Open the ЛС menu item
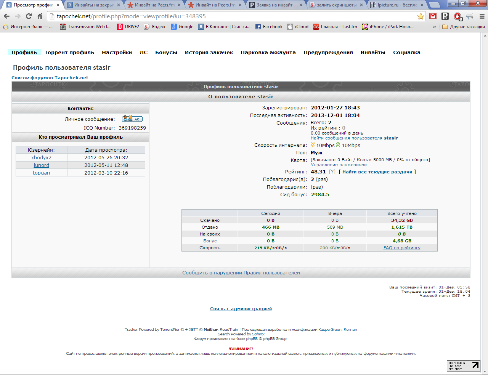Viewport: 488px width, 375px height. click(144, 53)
